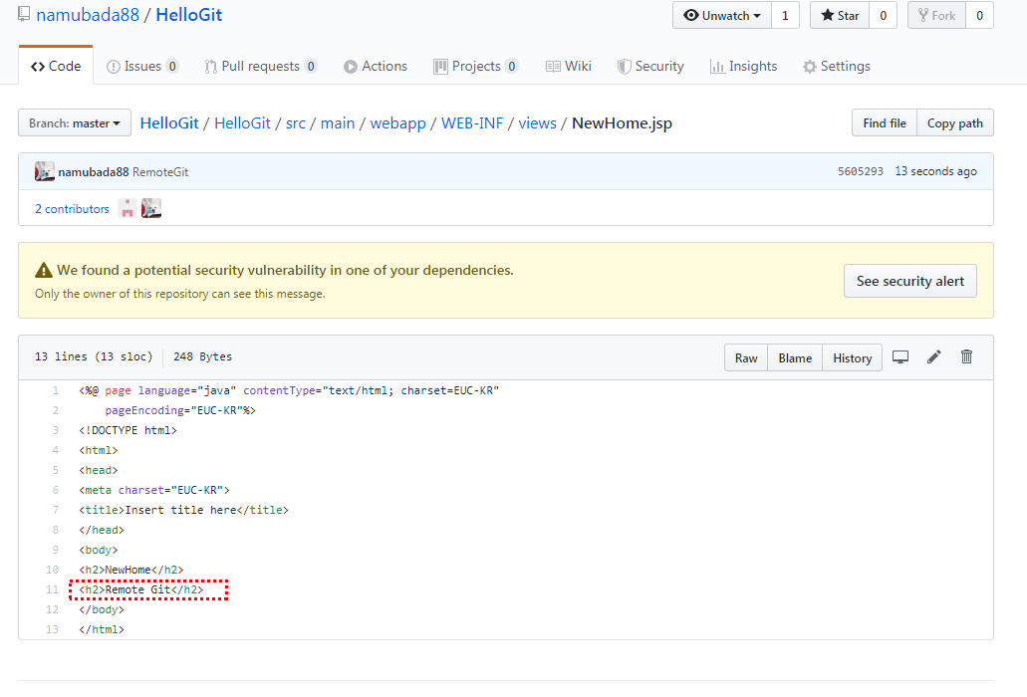Screen dimensions: 1027x697
Task: Click Copy path button
Action: pyautogui.click(x=955, y=123)
